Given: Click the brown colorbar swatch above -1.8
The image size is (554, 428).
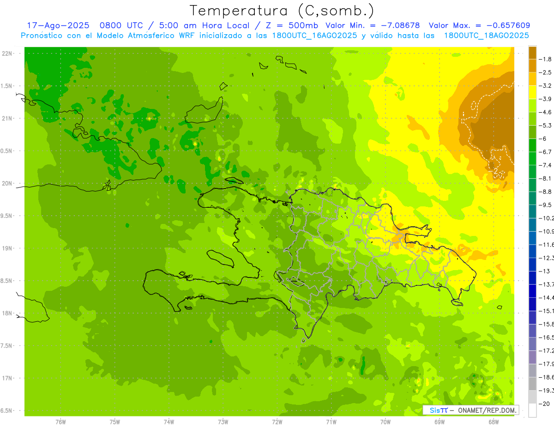Looking at the screenshot, I should (x=532, y=52).
